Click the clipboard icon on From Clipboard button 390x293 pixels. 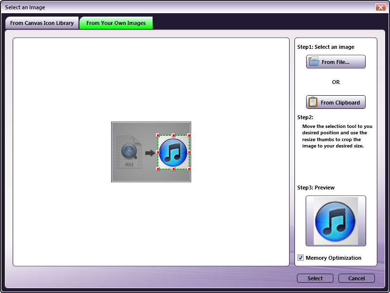tap(313, 102)
